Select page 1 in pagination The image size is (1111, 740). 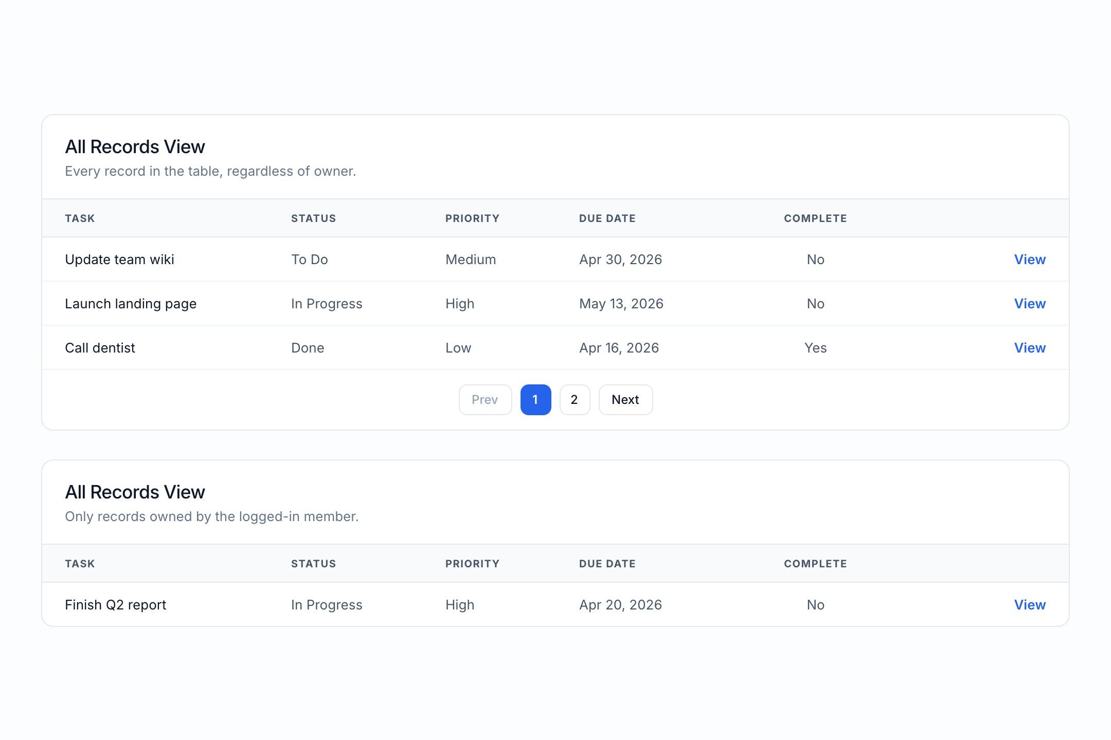(535, 400)
